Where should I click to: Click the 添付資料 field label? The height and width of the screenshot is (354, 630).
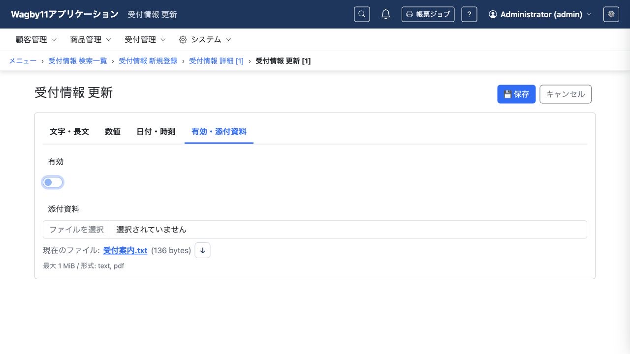point(63,209)
